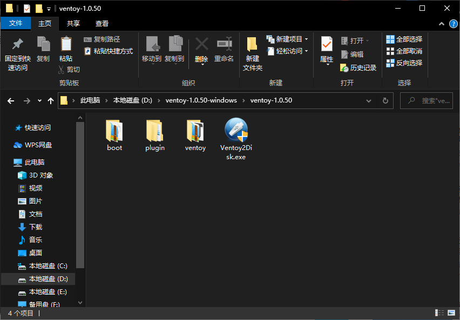Select the ventoy folder
Screen dimensions: 460x320
click(195, 135)
